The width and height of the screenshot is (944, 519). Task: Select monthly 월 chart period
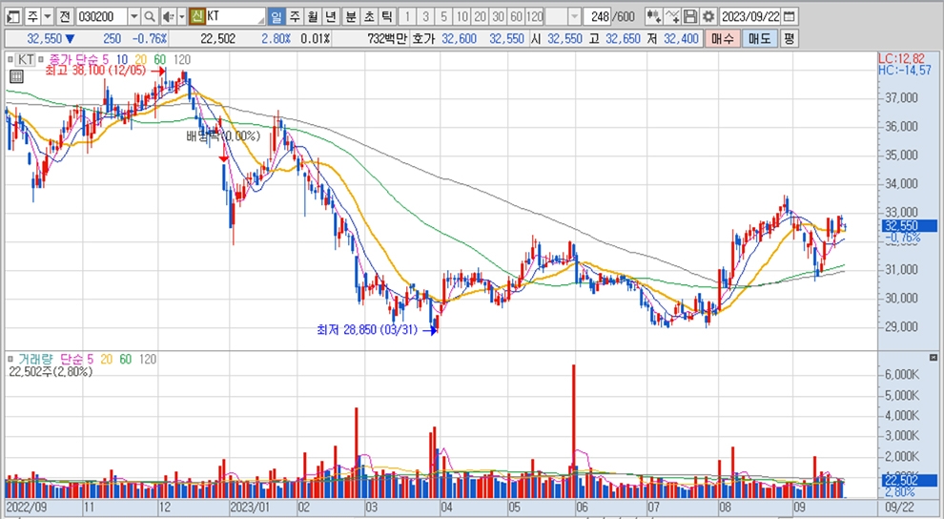click(x=313, y=16)
